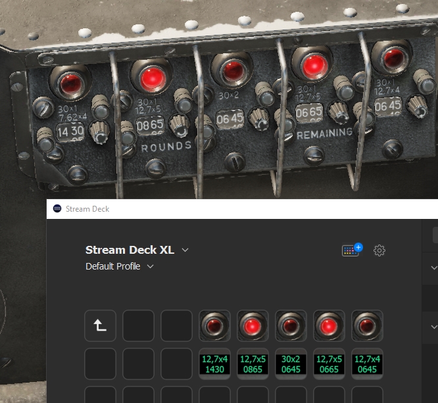
Task: Select the 12,7x5 0865 counter key
Action: click(x=253, y=364)
